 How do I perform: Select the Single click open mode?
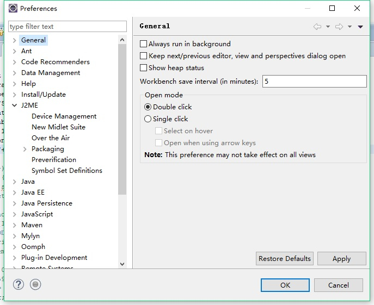click(148, 119)
